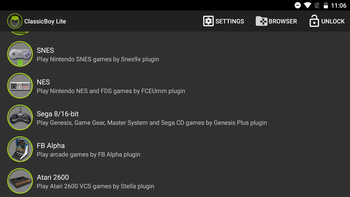350x197 pixels.
Task: Choose the Sega gamepad icon
Action: click(x=20, y=118)
